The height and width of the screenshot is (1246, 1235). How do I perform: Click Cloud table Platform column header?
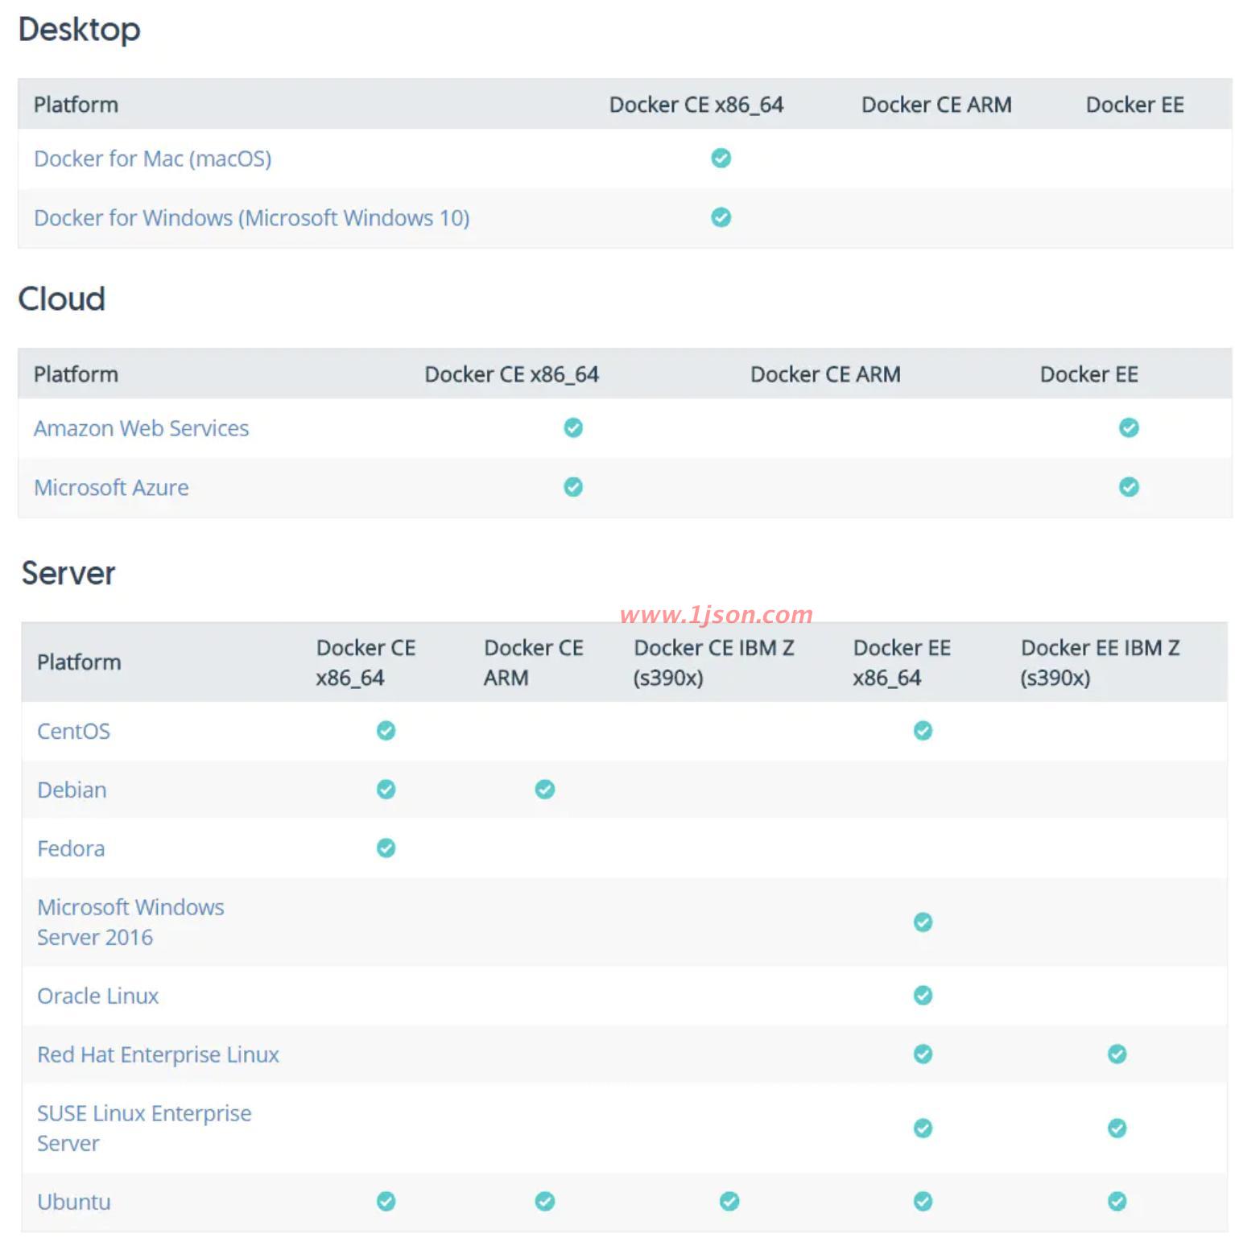pyautogui.click(x=76, y=374)
